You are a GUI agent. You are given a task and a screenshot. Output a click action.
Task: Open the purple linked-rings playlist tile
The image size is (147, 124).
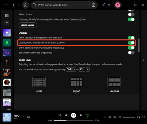pos(7,53)
